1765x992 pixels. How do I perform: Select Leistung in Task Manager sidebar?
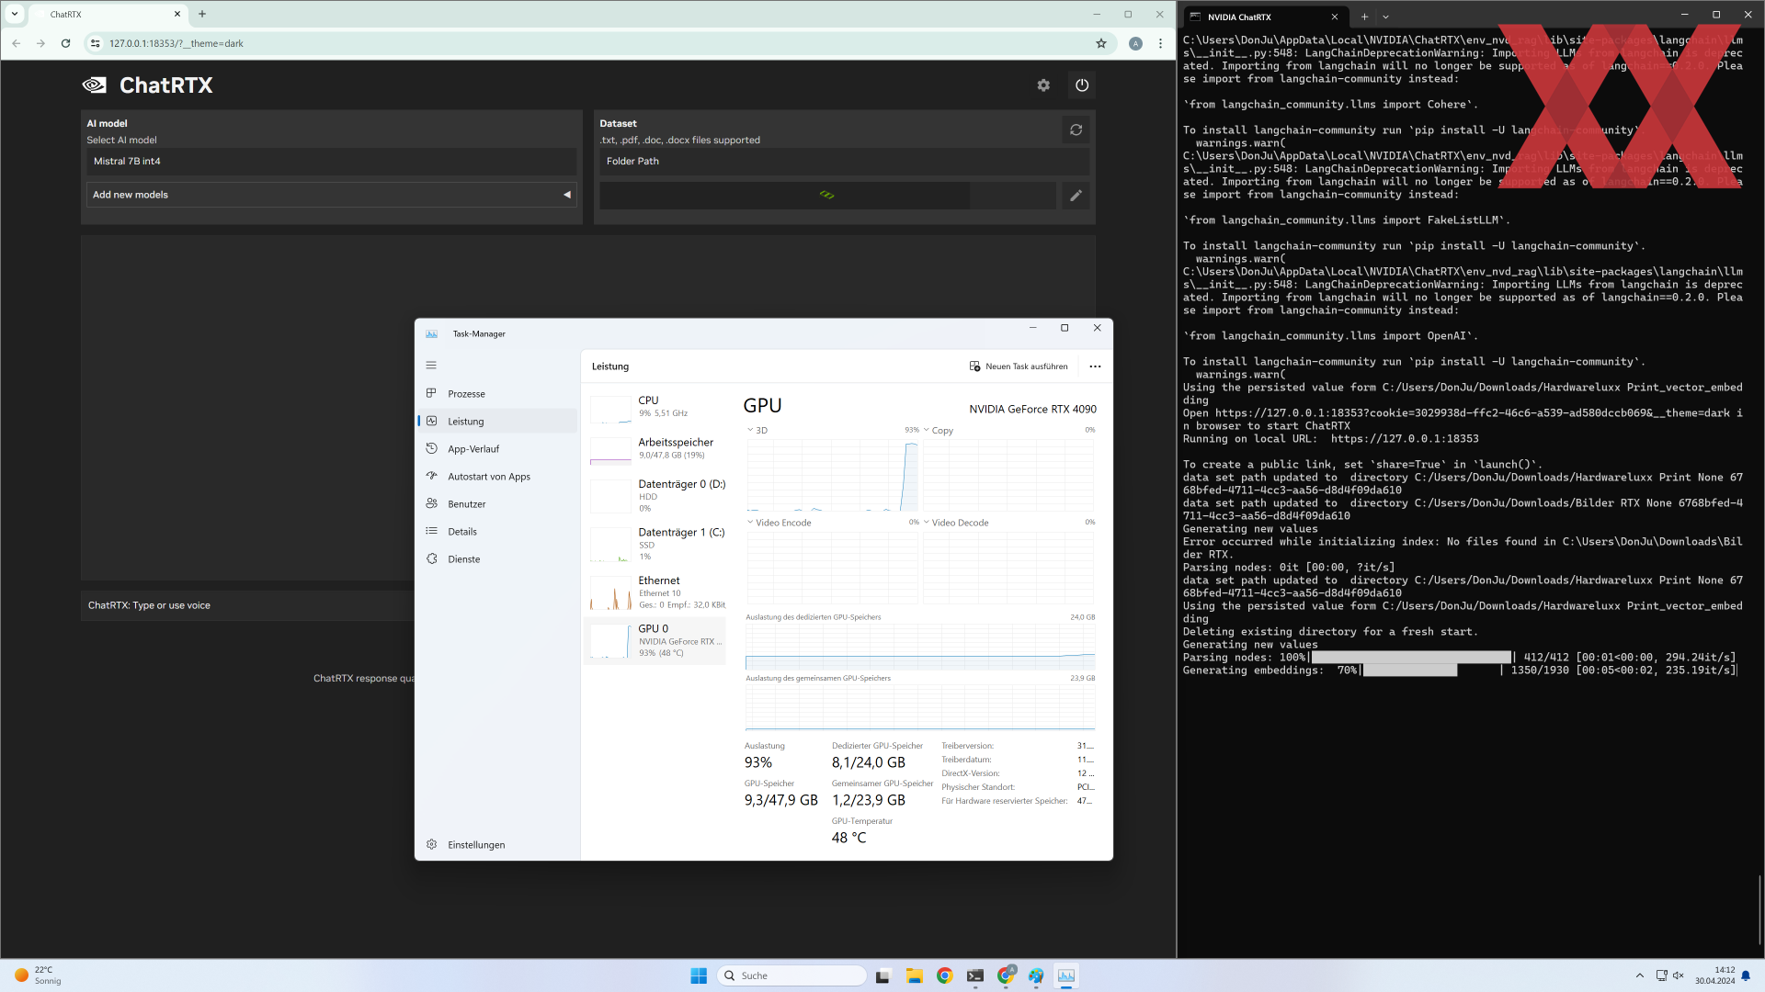[497, 422]
